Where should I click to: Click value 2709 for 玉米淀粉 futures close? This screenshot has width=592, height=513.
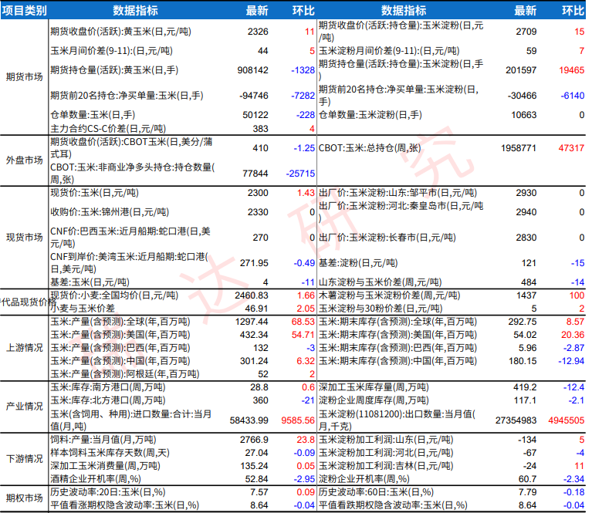click(526, 32)
